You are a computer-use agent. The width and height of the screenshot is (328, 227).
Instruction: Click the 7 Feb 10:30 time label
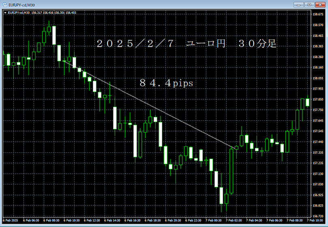[315, 220]
